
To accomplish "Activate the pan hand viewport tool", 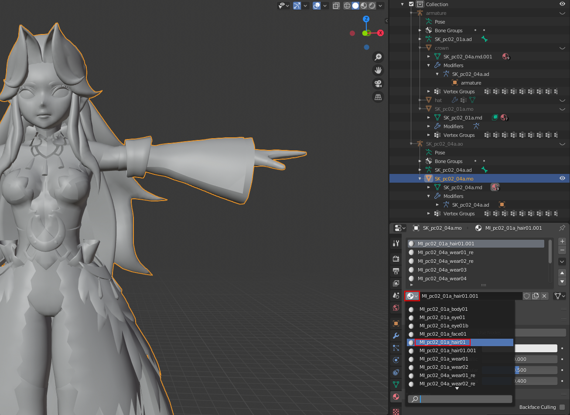I will click(378, 70).
